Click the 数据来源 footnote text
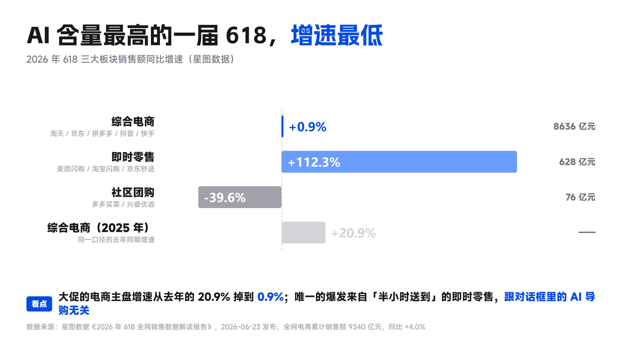The width and height of the screenshot is (622, 350). point(226,327)
